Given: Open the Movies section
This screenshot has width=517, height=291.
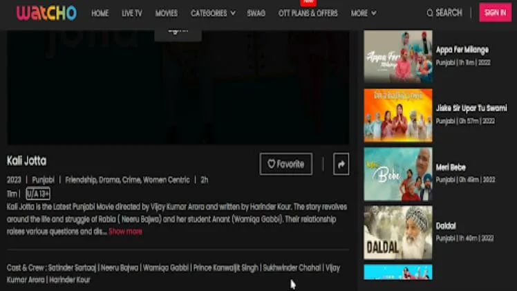Looking at the screenshot, I should point(166,13).
